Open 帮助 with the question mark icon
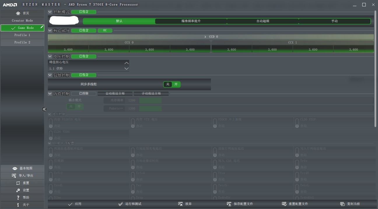The image size is (378, 209). tap(18, 198)
